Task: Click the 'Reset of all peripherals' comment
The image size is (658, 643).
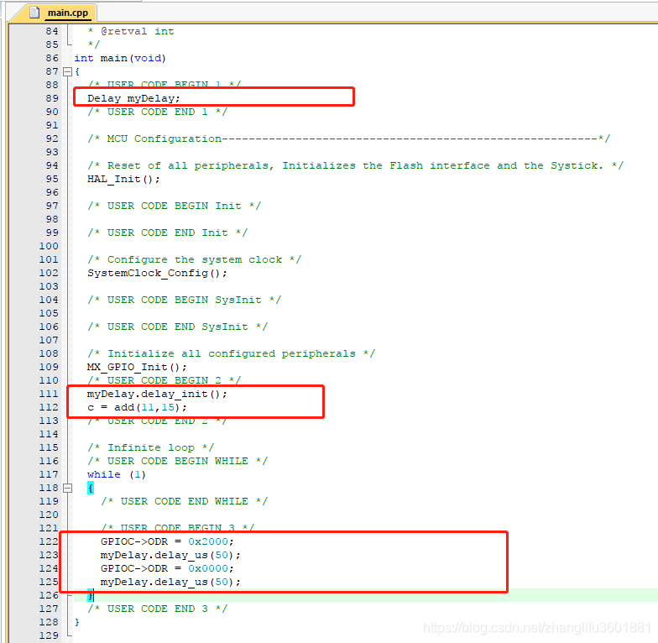Action: [355, 166]
